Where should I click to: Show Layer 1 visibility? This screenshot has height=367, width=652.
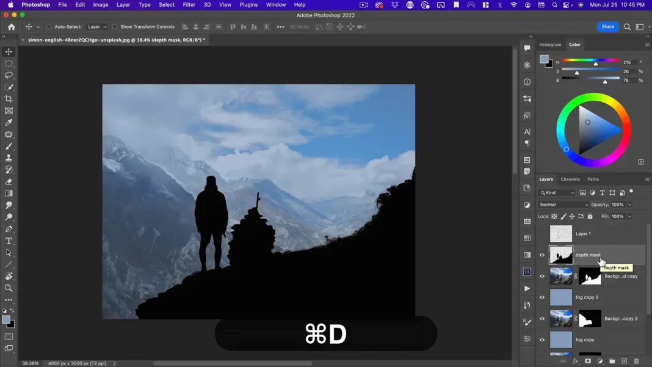542,234
